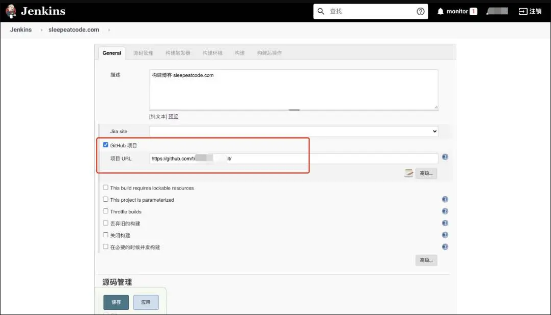Open help icon for 项目 URL field
This screenshot has height=315, width=551.
[x=445, y=157]
